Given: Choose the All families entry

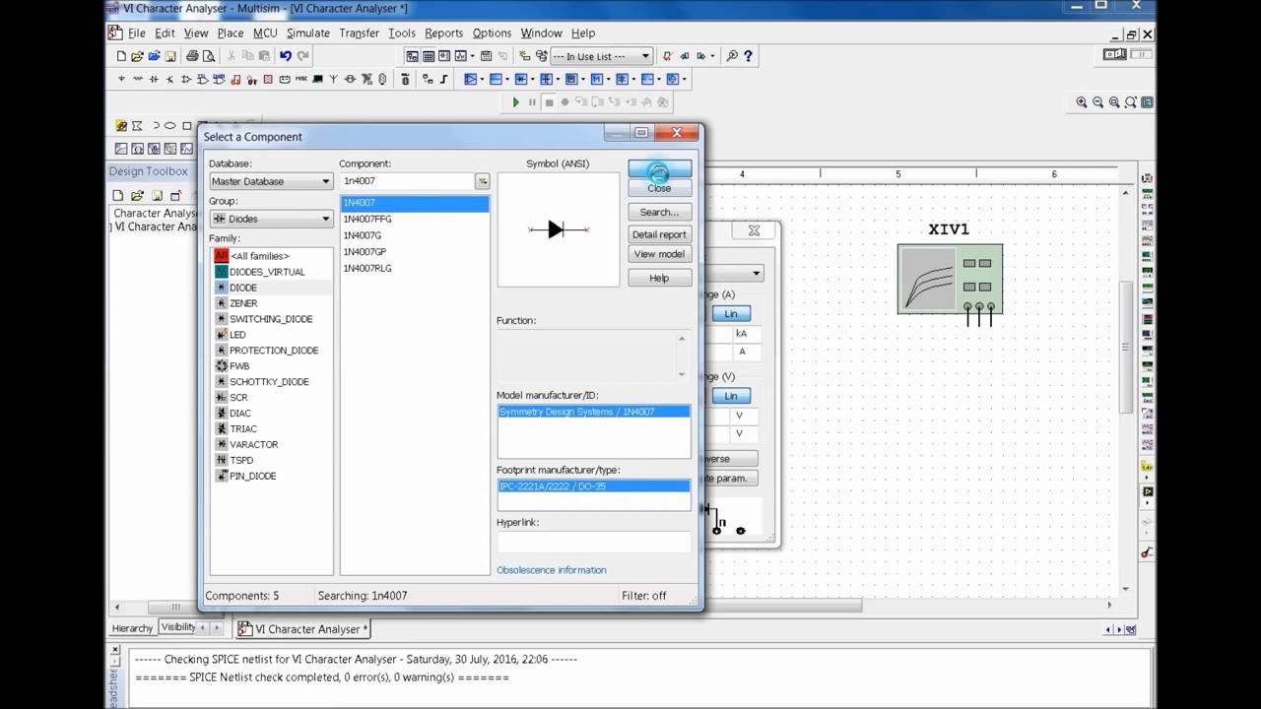Looking at the screenshot, I should (259, 256).
